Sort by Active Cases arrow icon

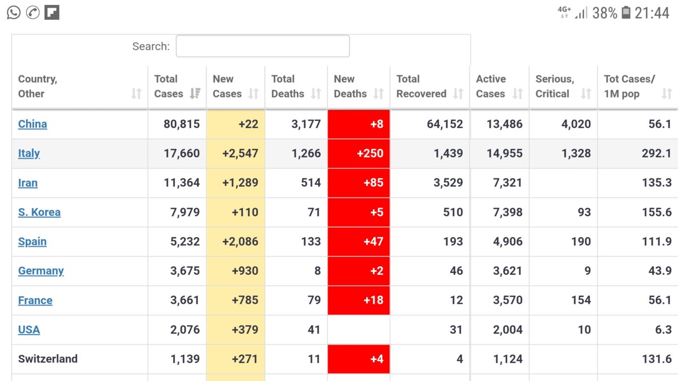518,94
